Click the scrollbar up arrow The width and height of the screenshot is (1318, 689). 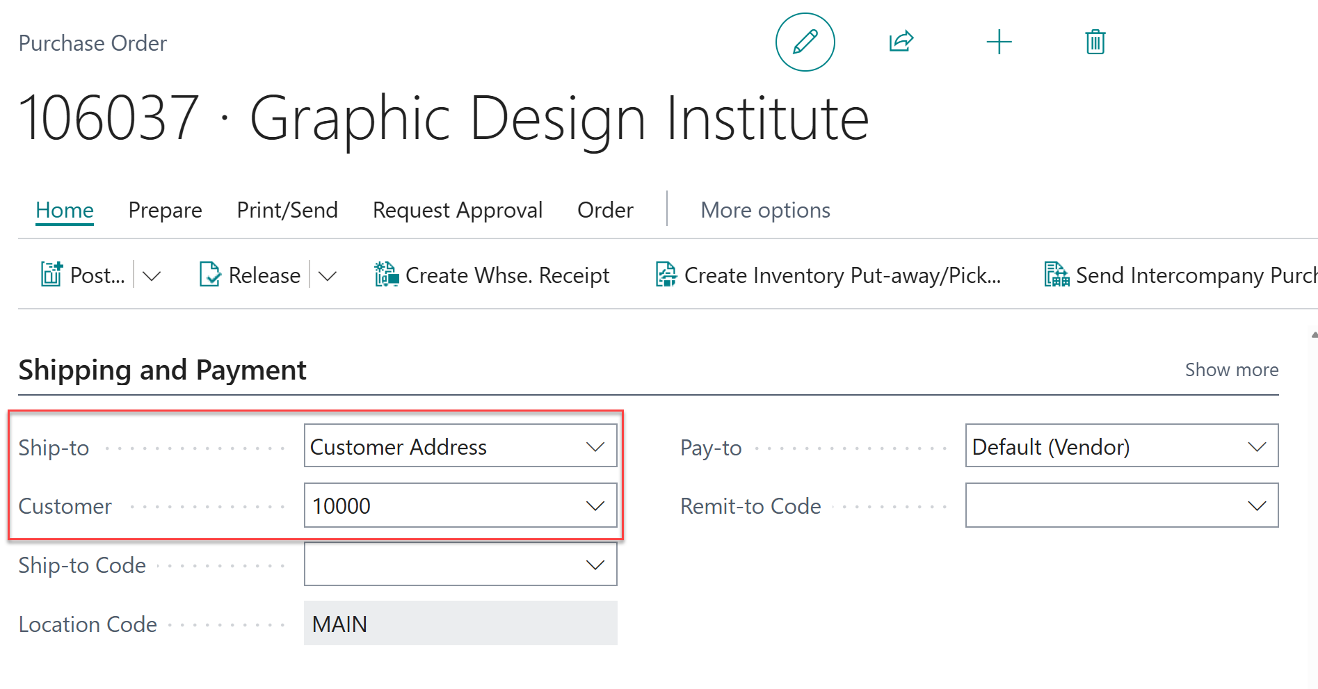[x=1314, y=335]
